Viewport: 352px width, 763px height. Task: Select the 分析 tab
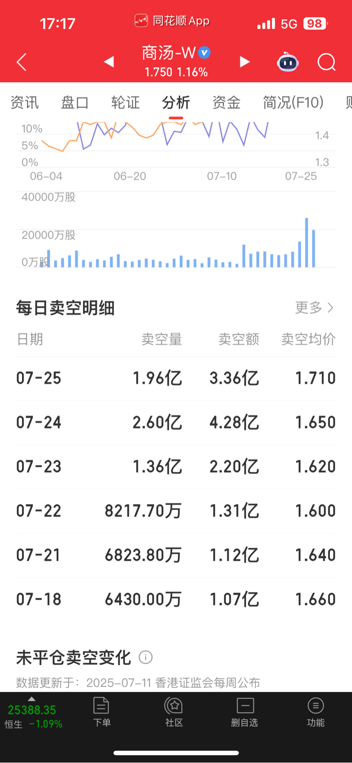(176, 102)
